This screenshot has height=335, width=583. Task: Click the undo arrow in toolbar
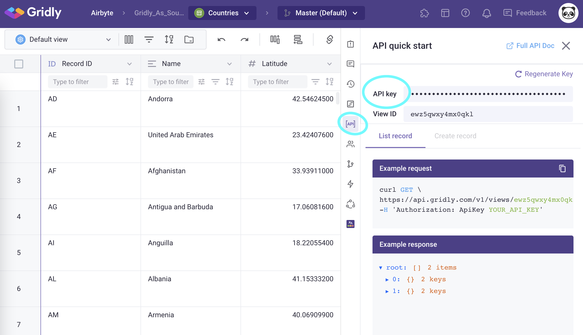tap(221, 39)
